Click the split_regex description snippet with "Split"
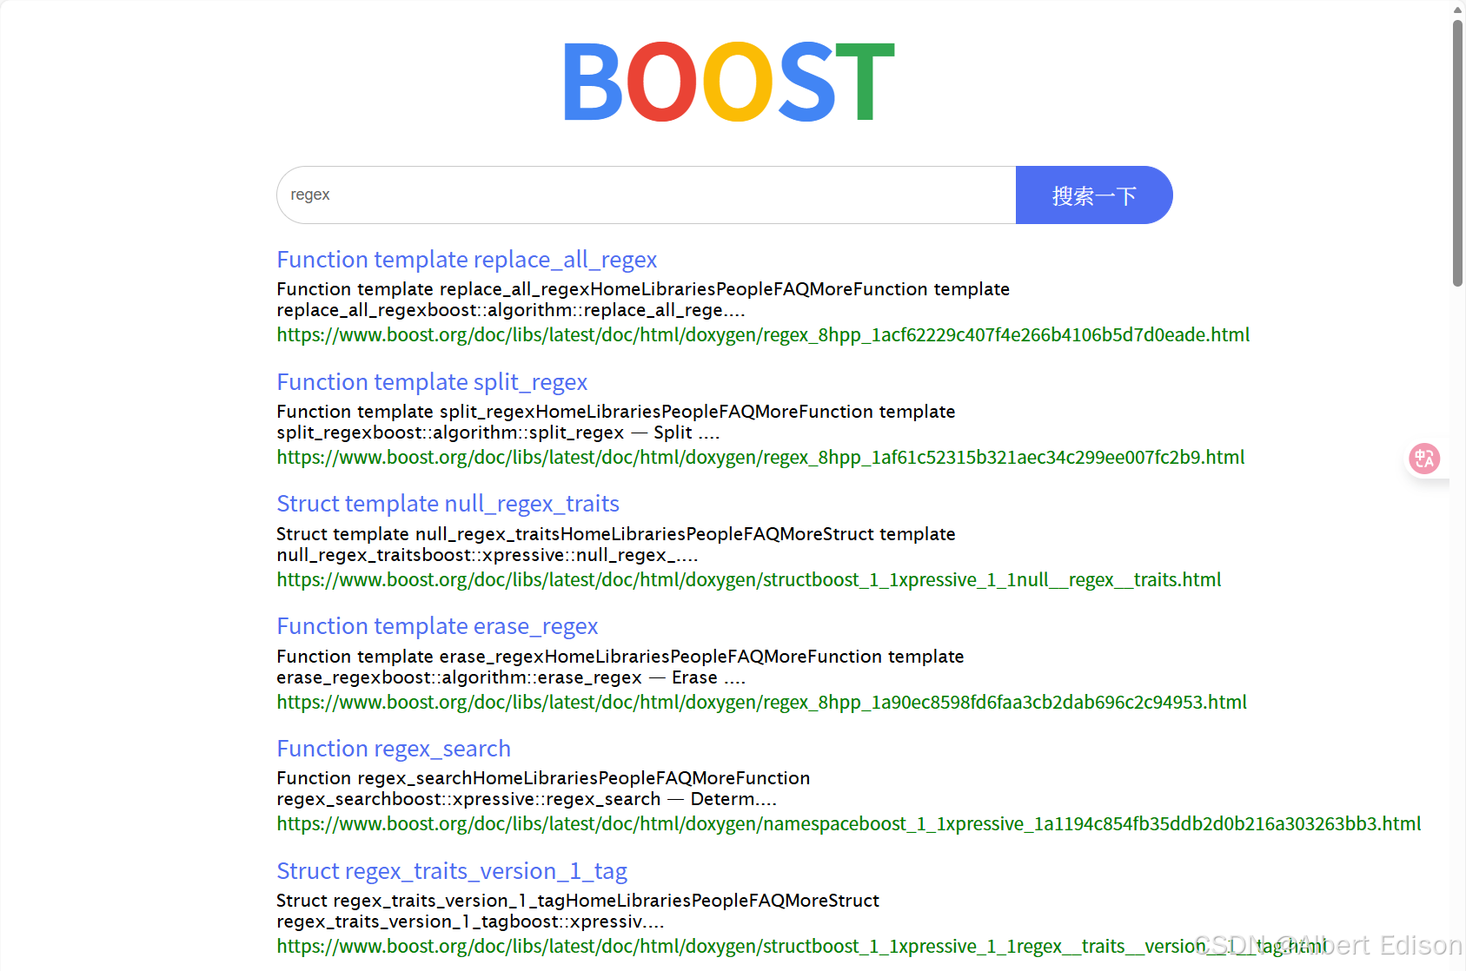The image size is (1466, 971). tap(616, 422)
